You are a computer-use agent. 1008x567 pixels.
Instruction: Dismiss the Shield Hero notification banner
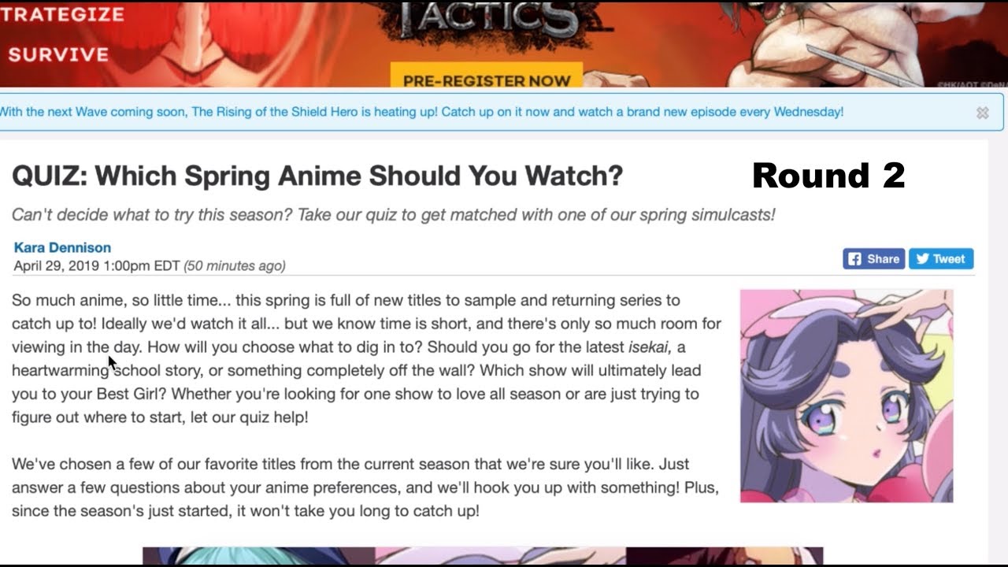point(982,113)
